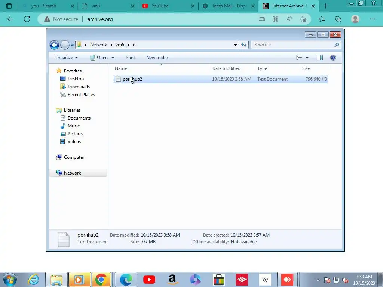Open the recent pages dropdown beside the nav arrows
The height and width of the screenshot is (287, 383).
(x=72, y=45)
